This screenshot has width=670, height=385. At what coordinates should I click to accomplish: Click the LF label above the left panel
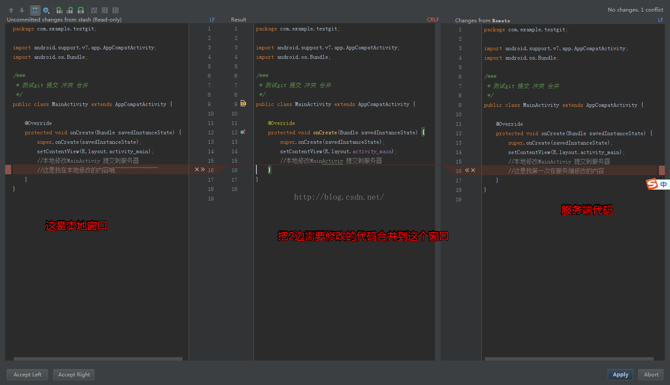pyautogui.click(x=212, y=20)
